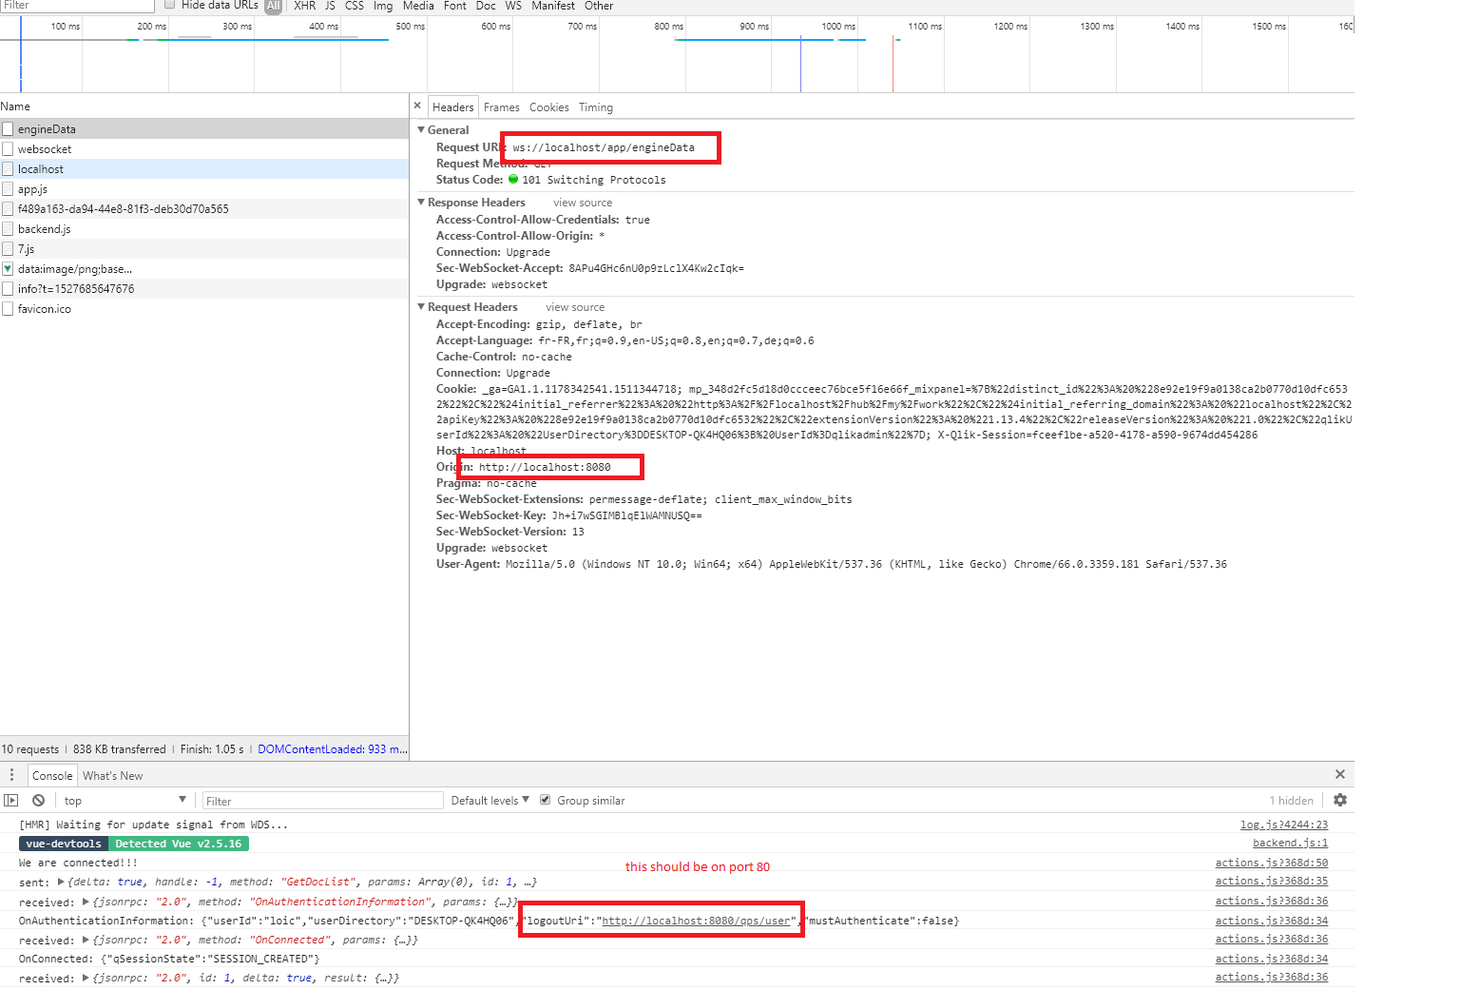This screenshot has width=1460, height=990.
Task: Switch to the Cookies tab
Action: pos(549,107)
